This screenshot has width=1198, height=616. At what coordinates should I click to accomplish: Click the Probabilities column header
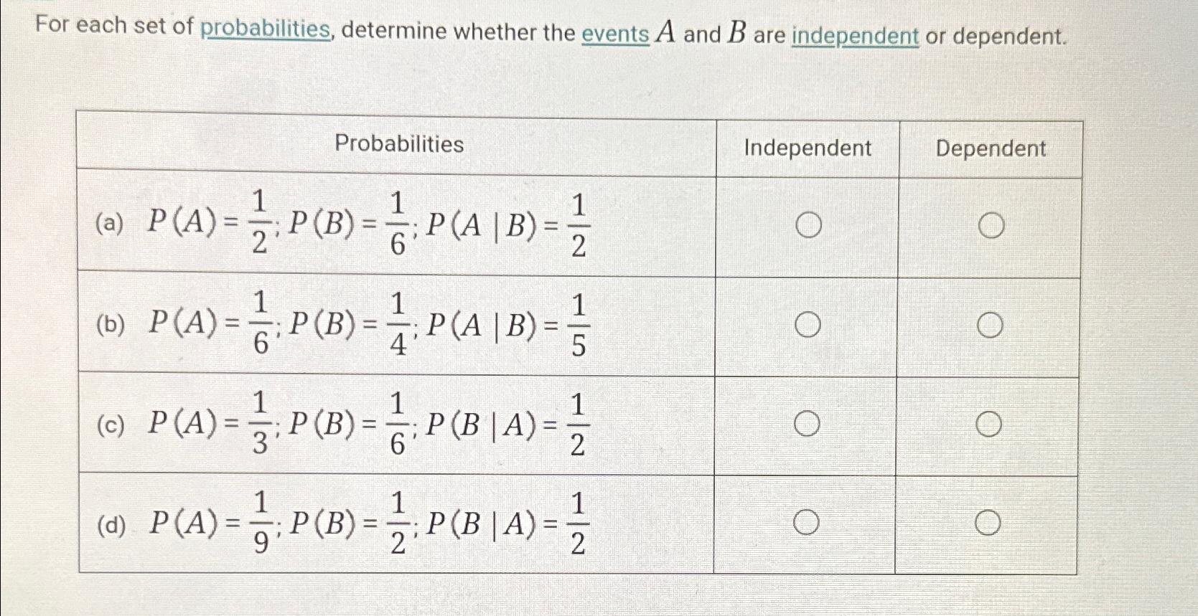pyautogui.click(x=398, y=146)
